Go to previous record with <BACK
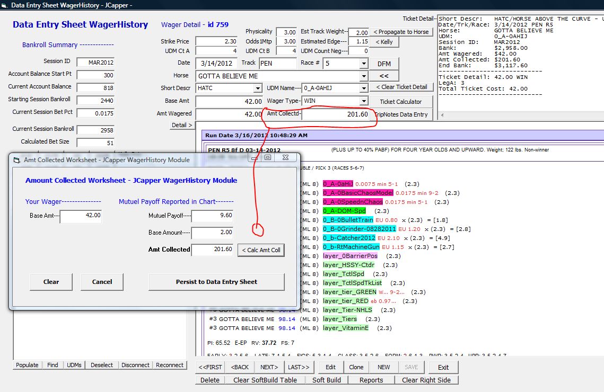The width and height of the screenshot is (604, 392). coord(240,368)
